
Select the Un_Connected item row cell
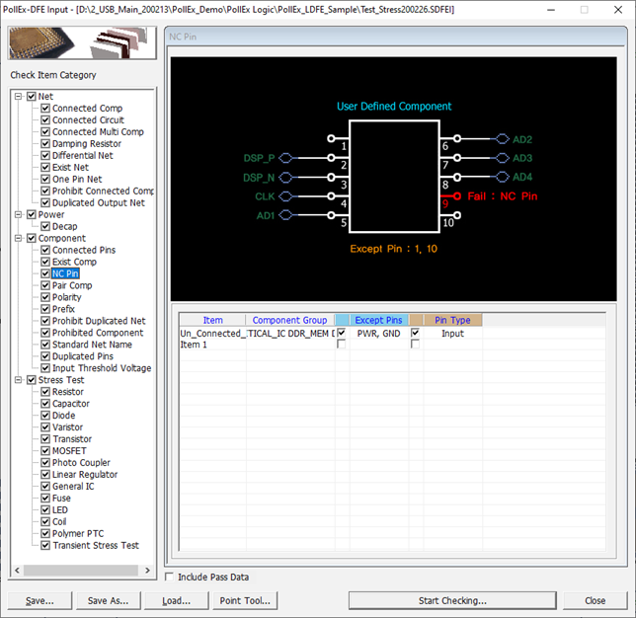211,334
